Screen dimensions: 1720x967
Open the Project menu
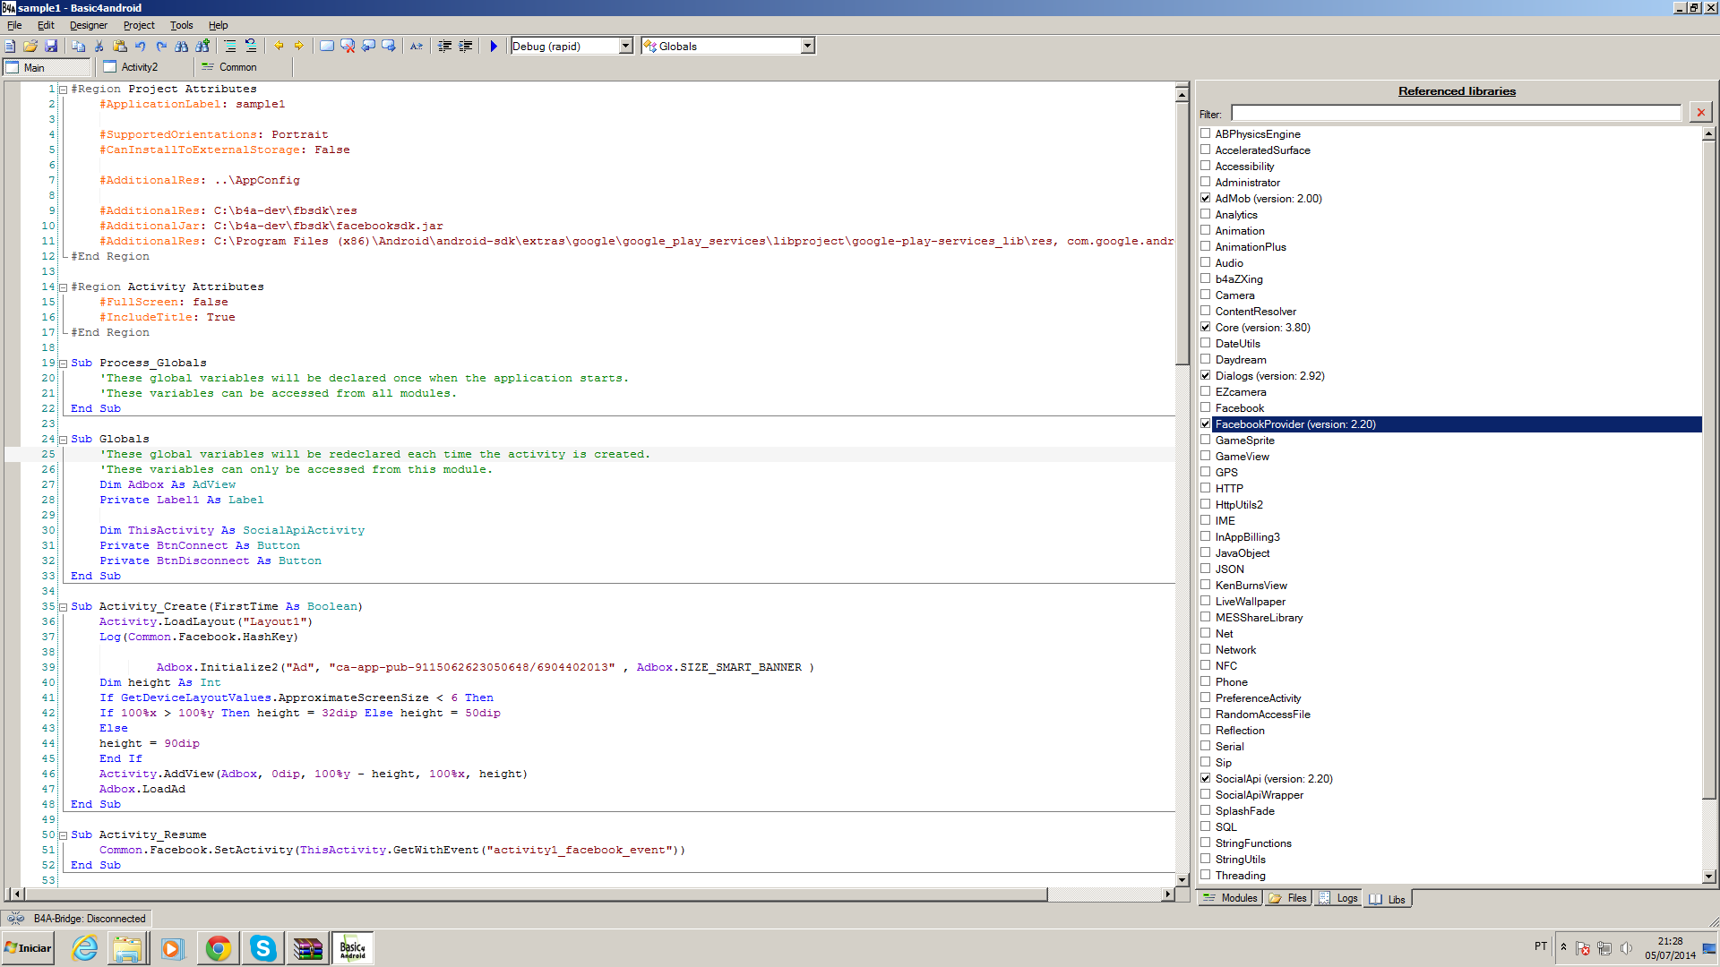click(x=139, y=25)
